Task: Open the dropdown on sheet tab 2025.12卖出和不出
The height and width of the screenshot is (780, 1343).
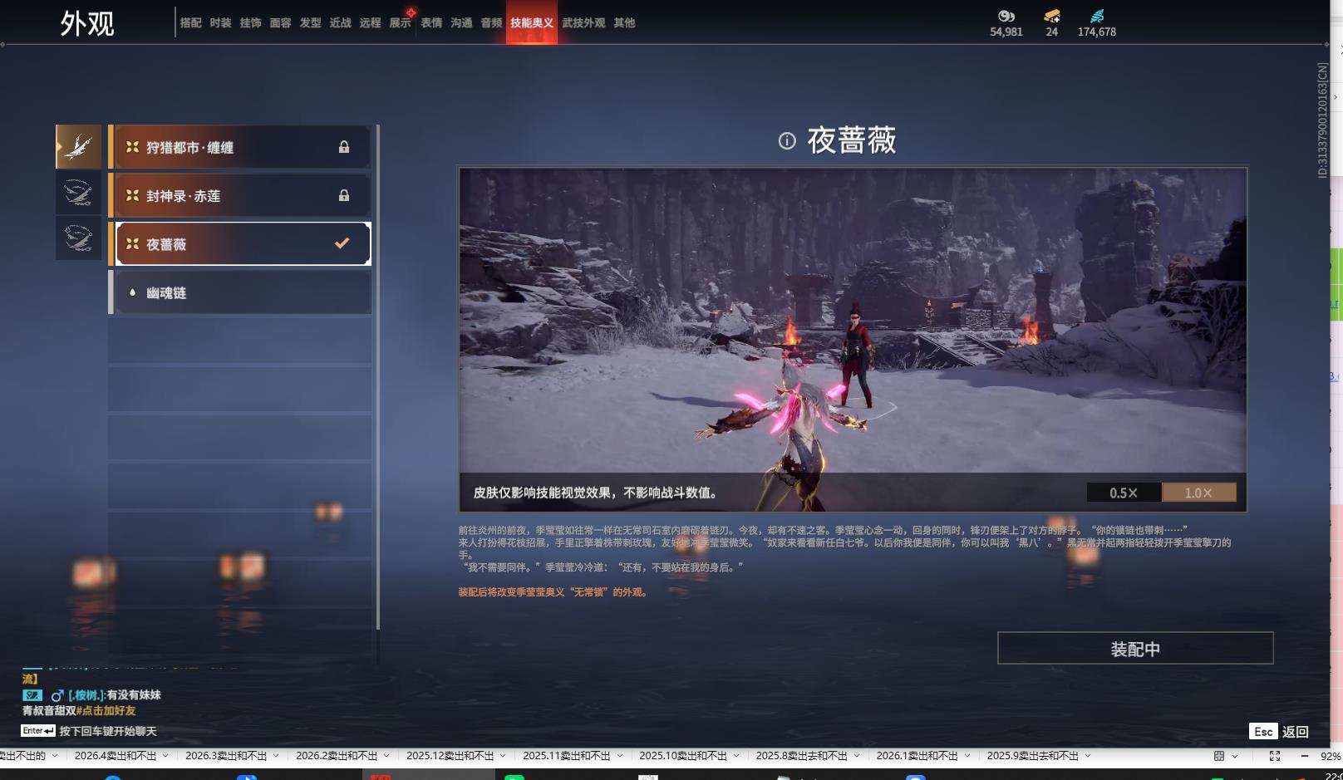Action: tap(503, 756)
